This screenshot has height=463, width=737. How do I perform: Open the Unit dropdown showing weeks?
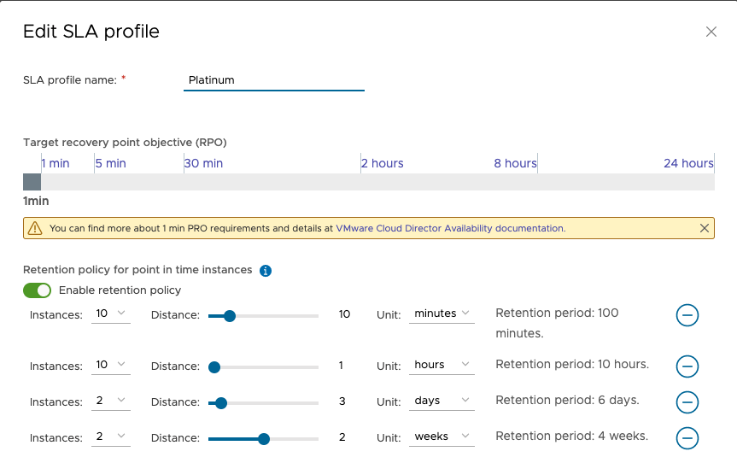coord(441,437)
